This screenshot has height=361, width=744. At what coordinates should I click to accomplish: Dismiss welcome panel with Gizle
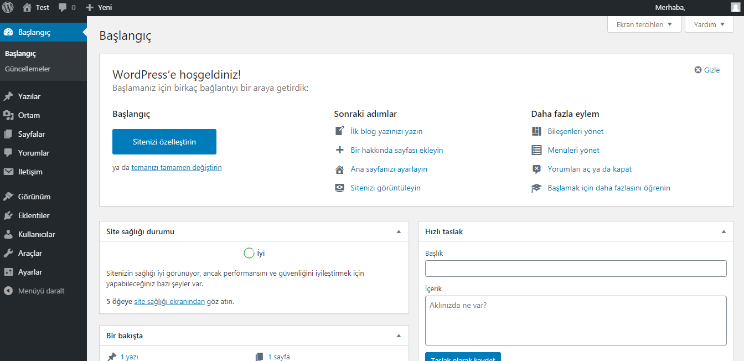click(707, 70)
